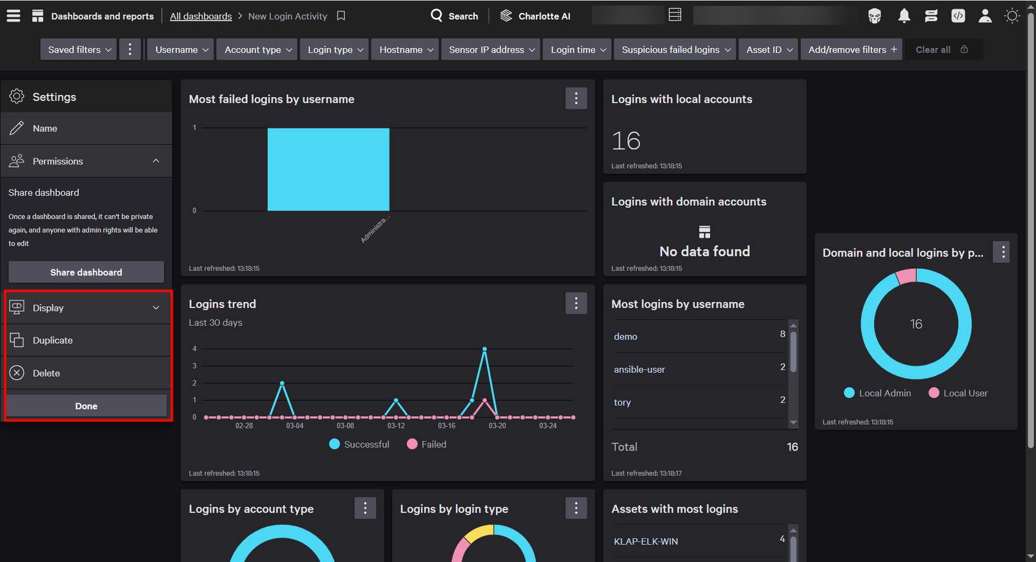This screenshot has height=562, width=1036.
Task: Expand the Display settings section
Action: click(86, 307)
